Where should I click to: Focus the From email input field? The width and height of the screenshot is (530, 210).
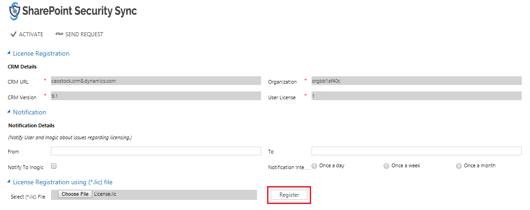tap(156, 151)
